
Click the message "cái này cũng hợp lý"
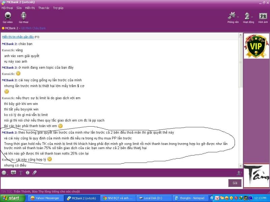click(31, 160)
